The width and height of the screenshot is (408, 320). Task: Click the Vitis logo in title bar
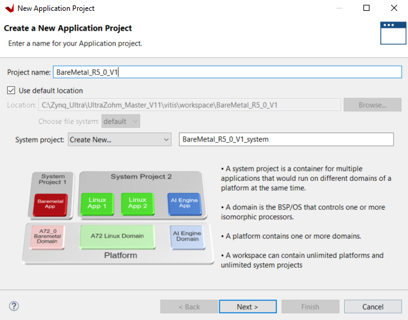click(8, 8)
